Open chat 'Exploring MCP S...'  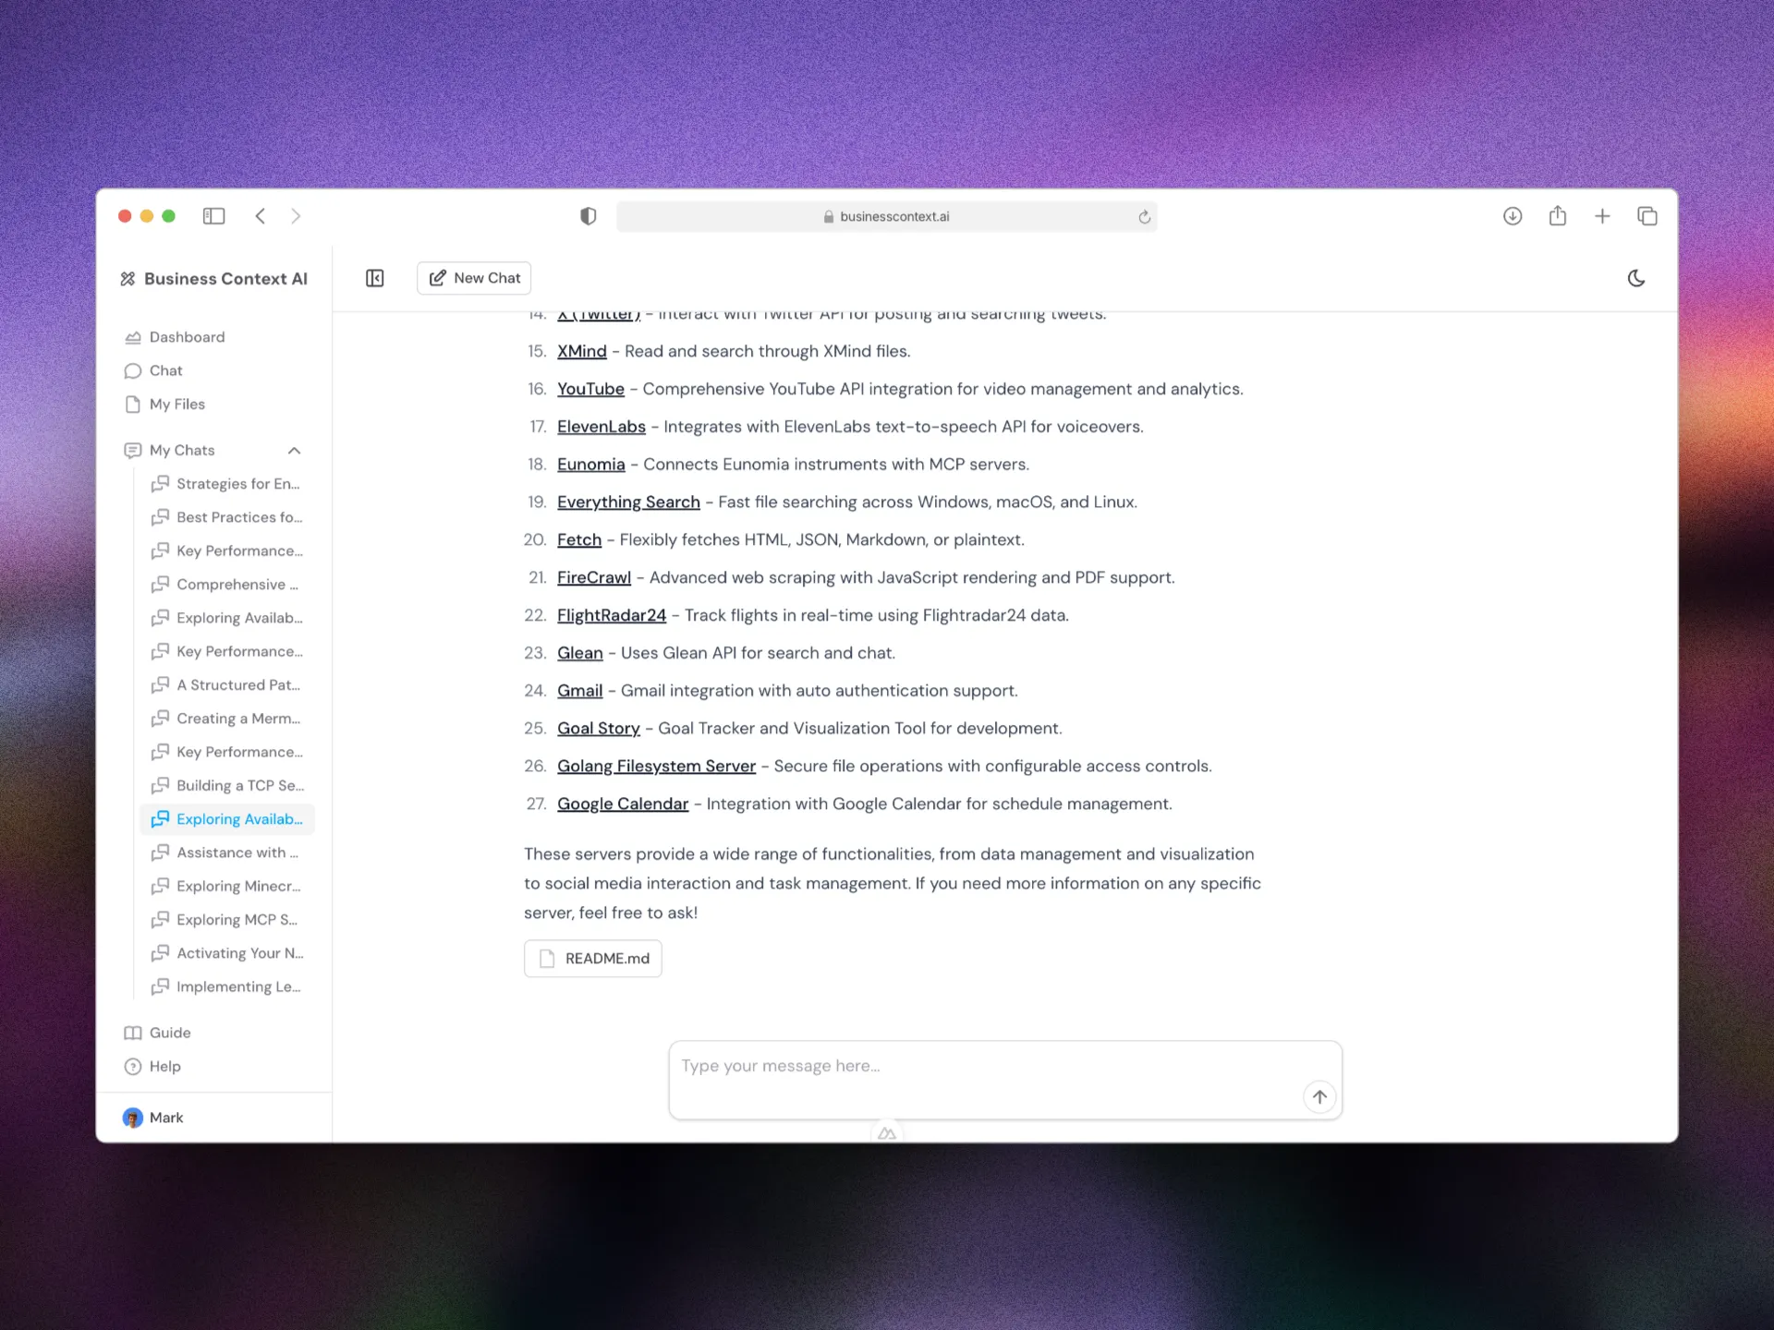(x=226, y=920)
